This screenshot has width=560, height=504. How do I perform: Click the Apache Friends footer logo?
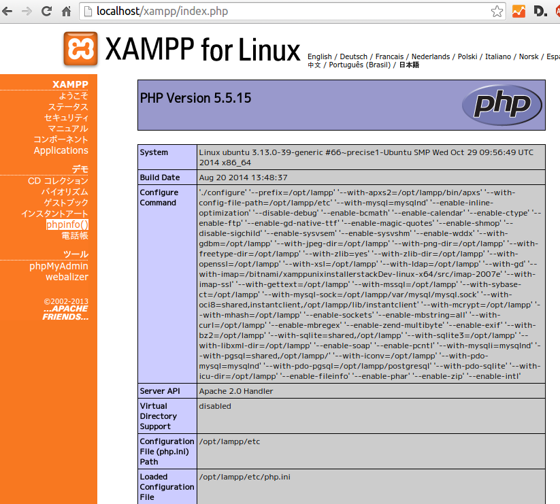(x=66, y=313)
